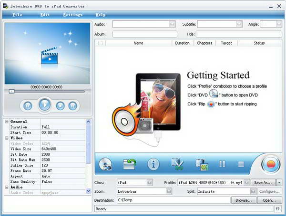Select the Bit Rate value 2000
Screen dimensions: 286x216
point(63,154)
